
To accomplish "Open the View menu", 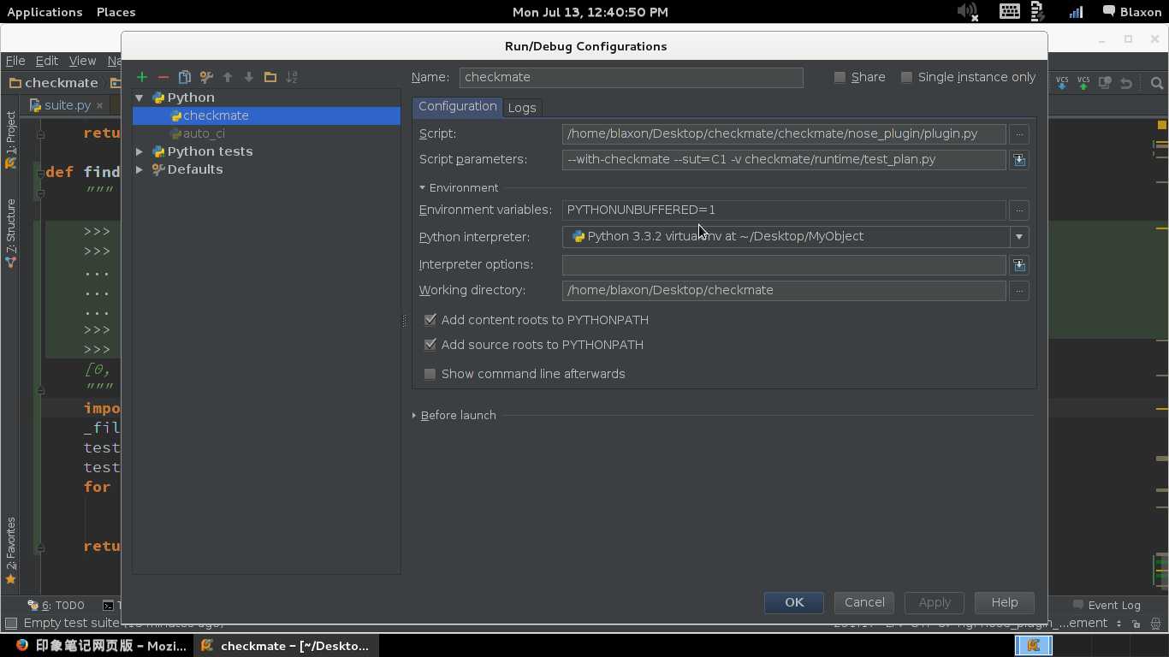I will pyautogui.click(x=82, y=61).
